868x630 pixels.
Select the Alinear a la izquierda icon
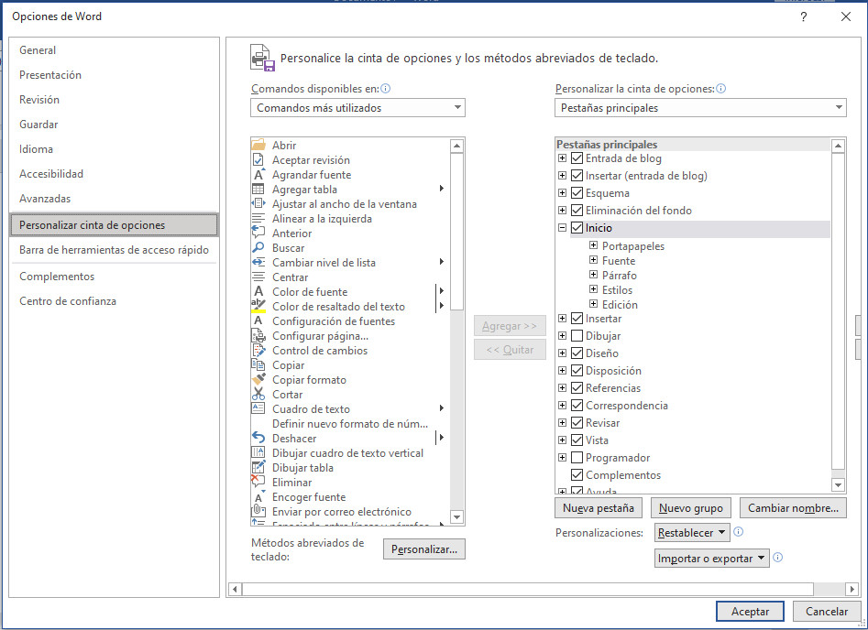pyautogui.click(x=258, y=219)
